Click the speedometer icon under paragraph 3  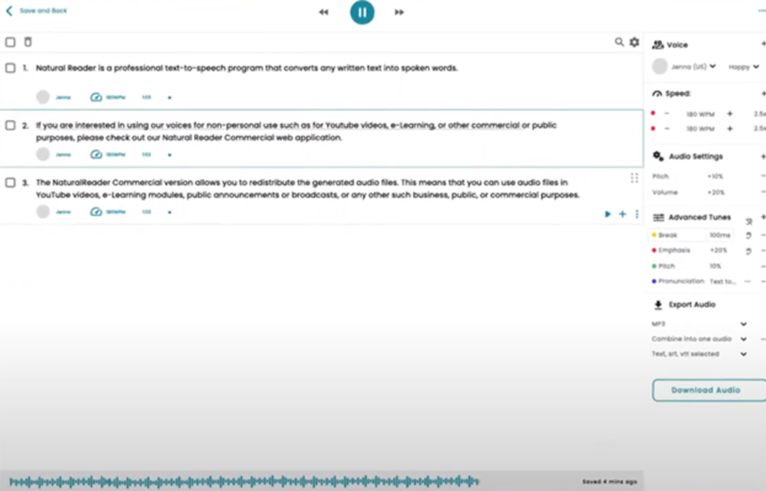pos(96,212)
